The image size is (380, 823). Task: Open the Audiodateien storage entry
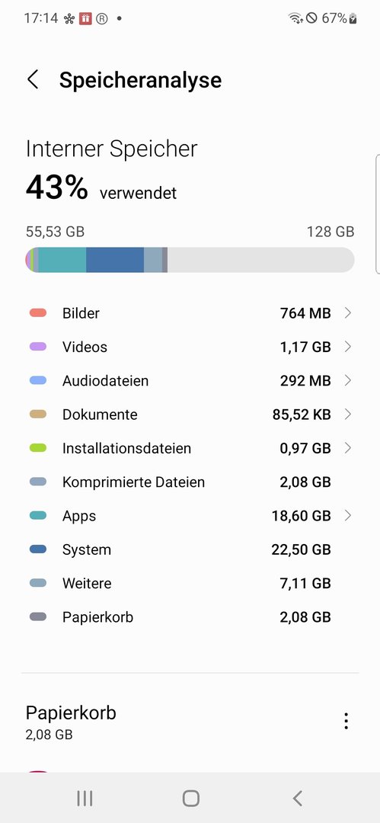(x=190, y=380)
